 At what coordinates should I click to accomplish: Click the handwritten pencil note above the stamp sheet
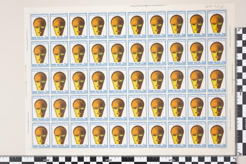click(215, 6)
